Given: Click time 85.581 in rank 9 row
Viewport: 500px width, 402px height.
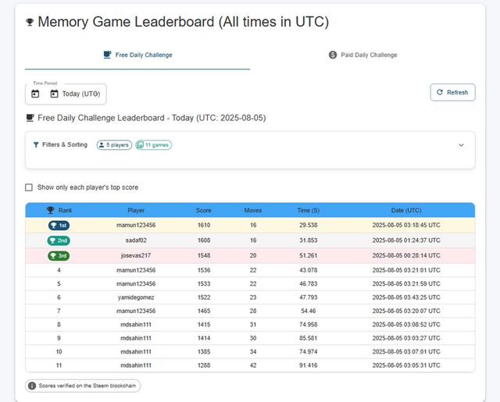Looking at the screenshot, I should 309,338.
